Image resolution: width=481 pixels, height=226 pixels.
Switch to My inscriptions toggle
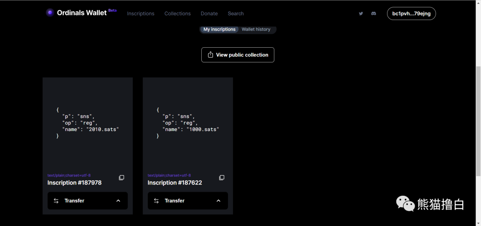pos(219,29)
